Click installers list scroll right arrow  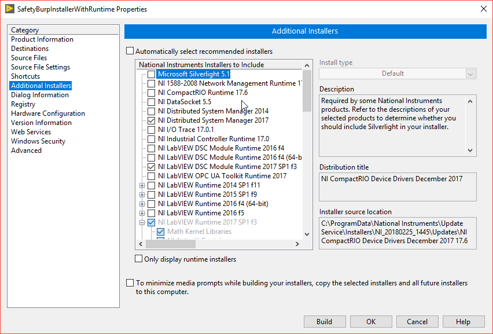(297, 244)
